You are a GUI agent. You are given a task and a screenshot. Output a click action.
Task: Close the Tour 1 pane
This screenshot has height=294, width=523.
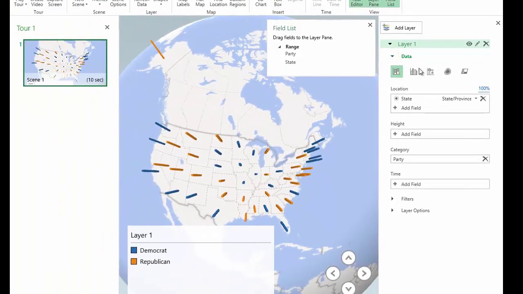click(x=107, y=27)
